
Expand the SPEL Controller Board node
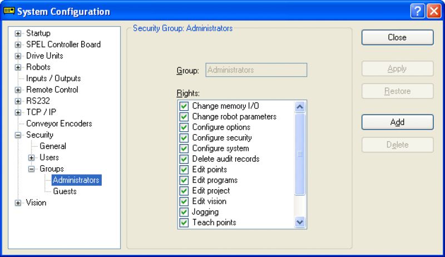click(x=18, y=45)
